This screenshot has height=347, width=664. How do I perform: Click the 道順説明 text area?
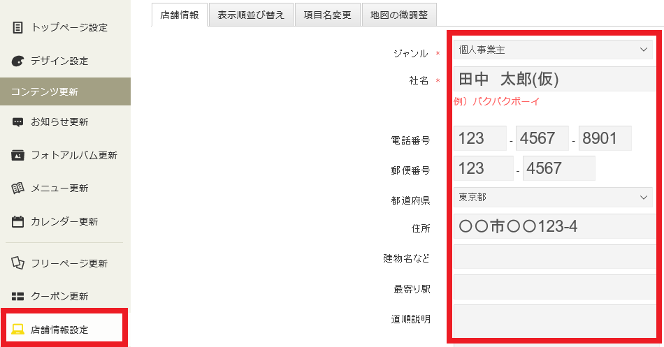pos(555,320)
